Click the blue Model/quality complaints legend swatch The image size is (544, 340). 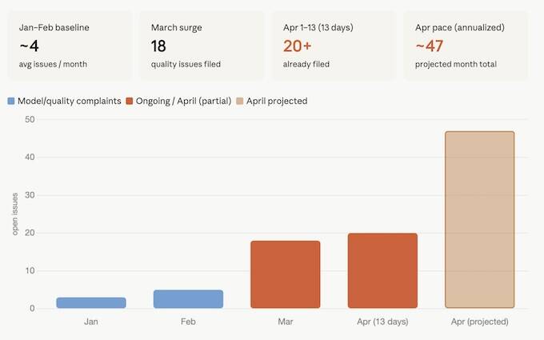[11, 101]
